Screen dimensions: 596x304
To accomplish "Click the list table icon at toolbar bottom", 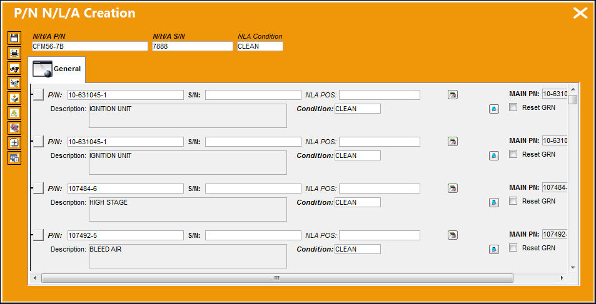I will click(14, 158).
